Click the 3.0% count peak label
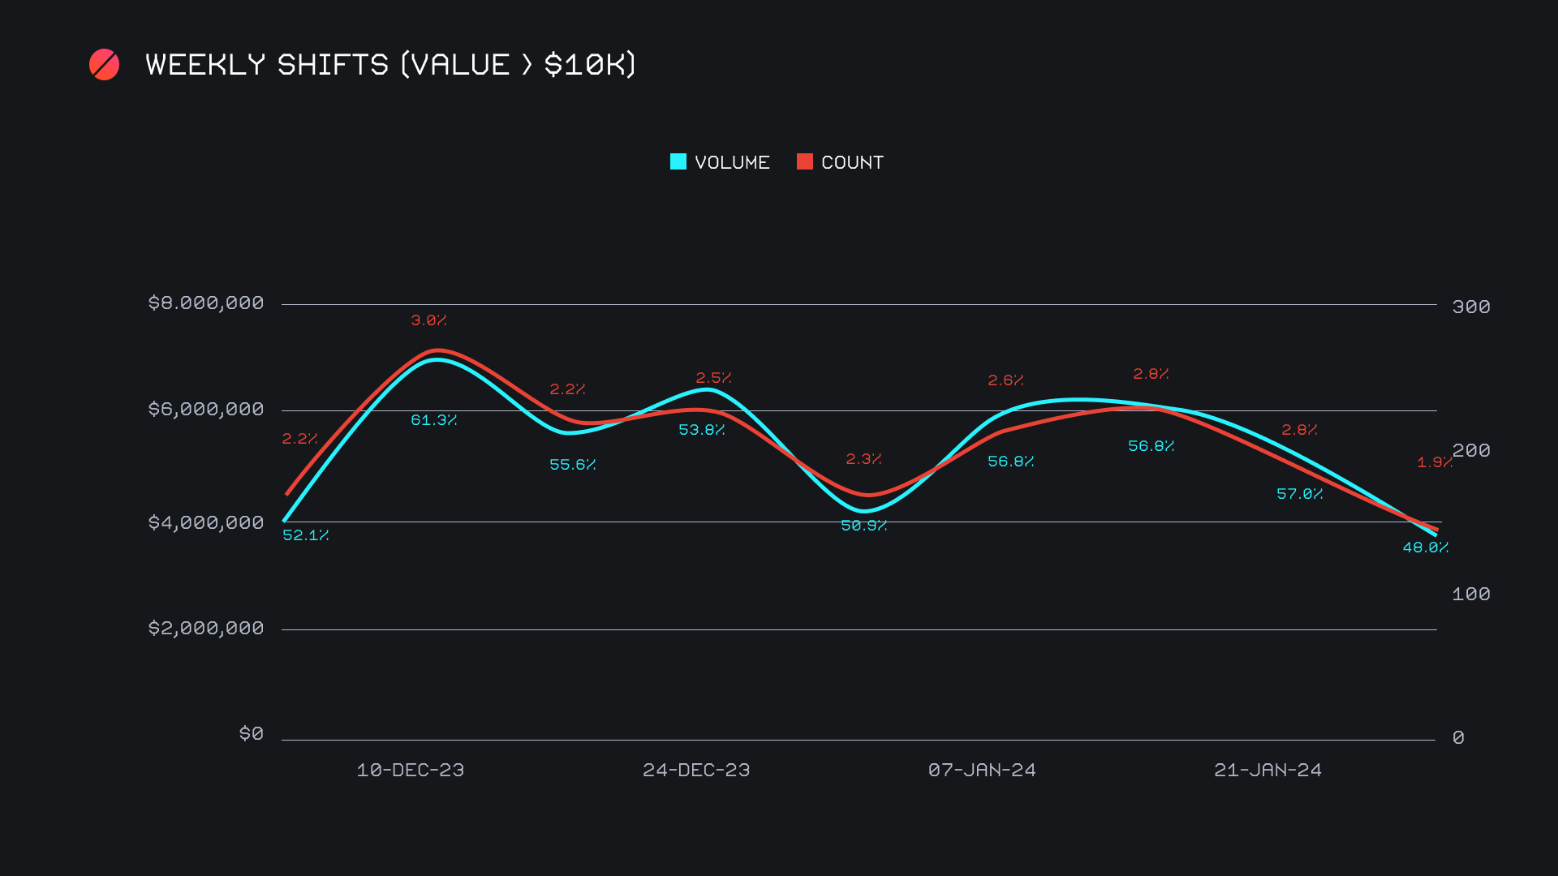The height and width of the screenshot is (876, 1558). pyautogui.click(x=428, y=320)
